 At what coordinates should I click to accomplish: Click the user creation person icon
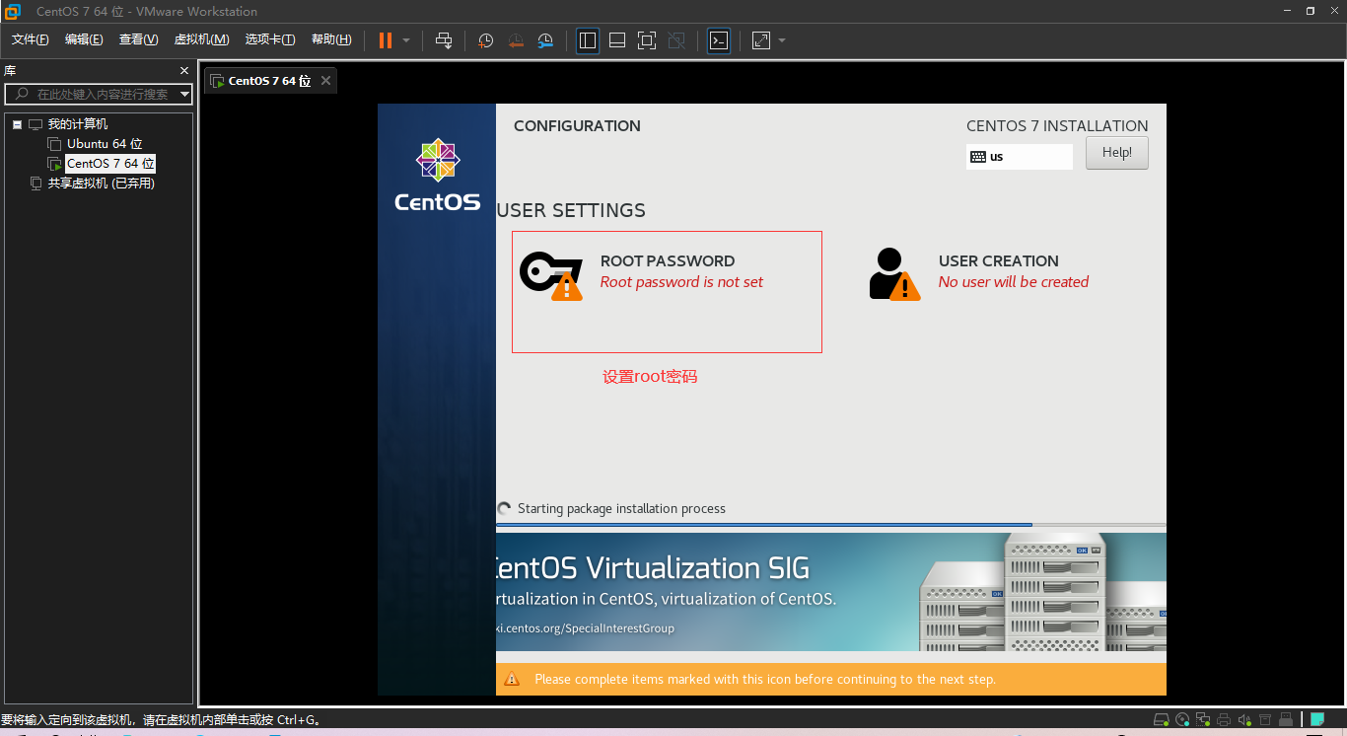point(894,274)
